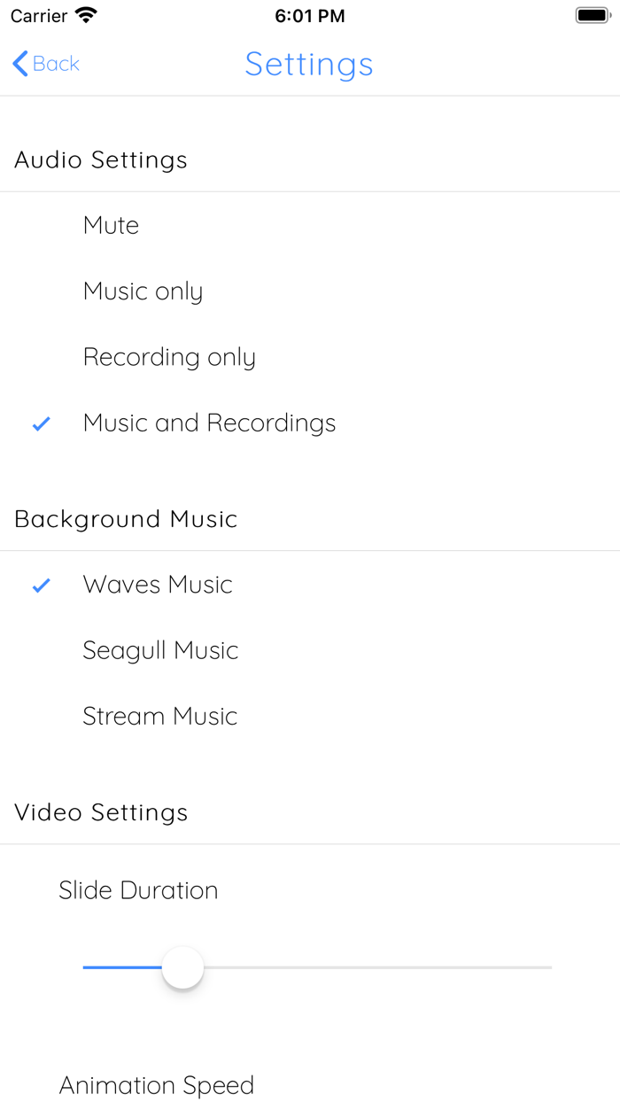Pick Seagull Music background track
This screenshot has width=620, height=1102.
(x=160, y=650)
